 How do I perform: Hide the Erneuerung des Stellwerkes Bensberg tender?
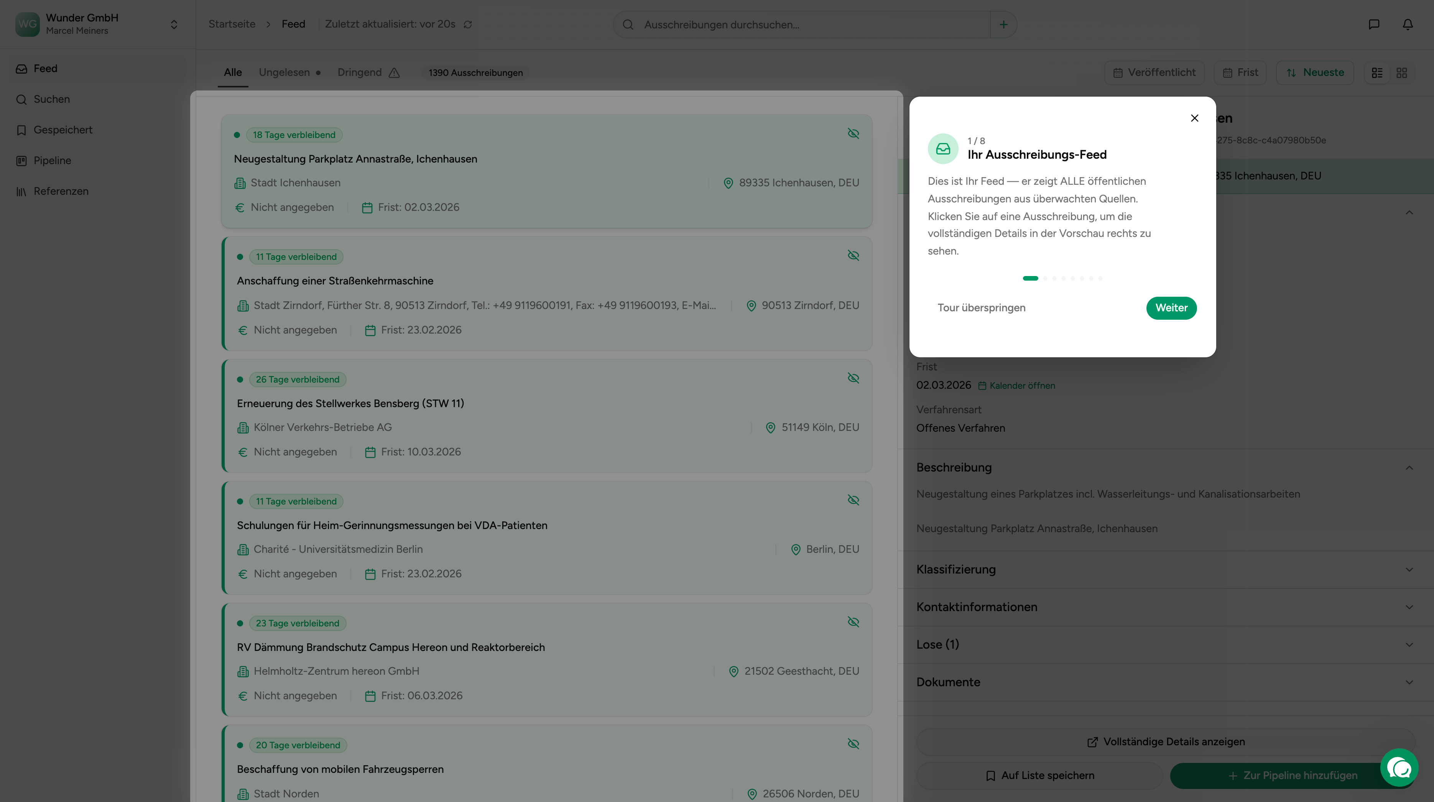click(853, 378)
